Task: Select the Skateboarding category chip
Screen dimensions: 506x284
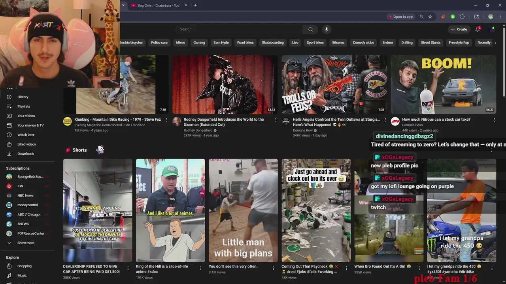Action: 273,43
